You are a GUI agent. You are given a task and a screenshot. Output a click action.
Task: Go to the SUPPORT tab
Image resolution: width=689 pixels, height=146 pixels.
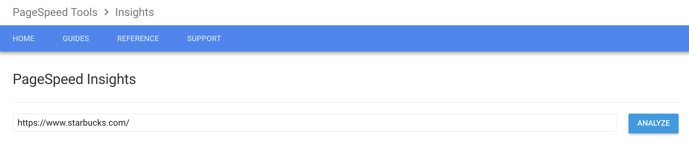coord(204,39)
